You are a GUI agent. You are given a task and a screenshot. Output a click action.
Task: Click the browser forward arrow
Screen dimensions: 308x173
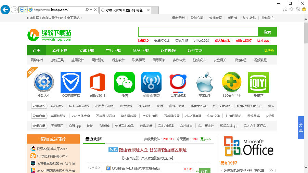click(14, 10)
